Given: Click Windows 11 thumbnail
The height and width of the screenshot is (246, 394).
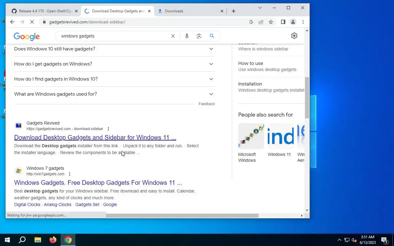Looking at the screenshot, I should point(281,136).
